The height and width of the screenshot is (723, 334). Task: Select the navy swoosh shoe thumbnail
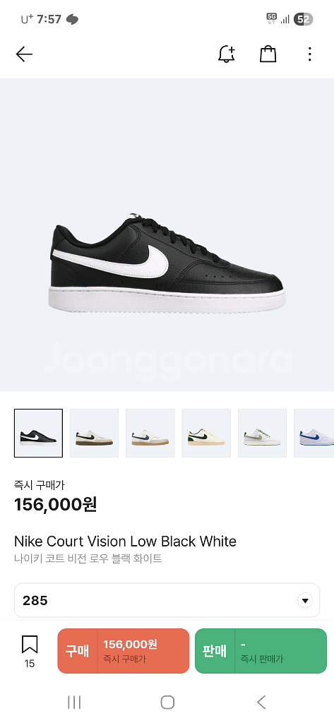point(150,433)
